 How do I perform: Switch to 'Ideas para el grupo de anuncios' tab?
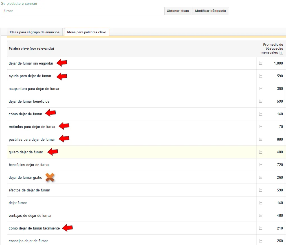(35, 32)
